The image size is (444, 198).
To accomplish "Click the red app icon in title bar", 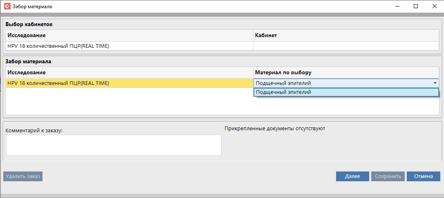I will [x=7, y=7].
